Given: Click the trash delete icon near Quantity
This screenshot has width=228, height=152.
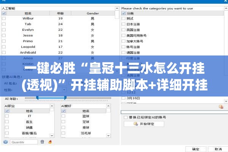Looking at the screenshot, I should tap(42, 142).
